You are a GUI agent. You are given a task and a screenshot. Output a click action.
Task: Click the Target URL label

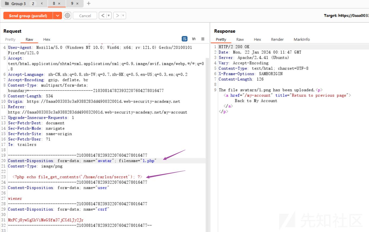click(x=346, y=16)
